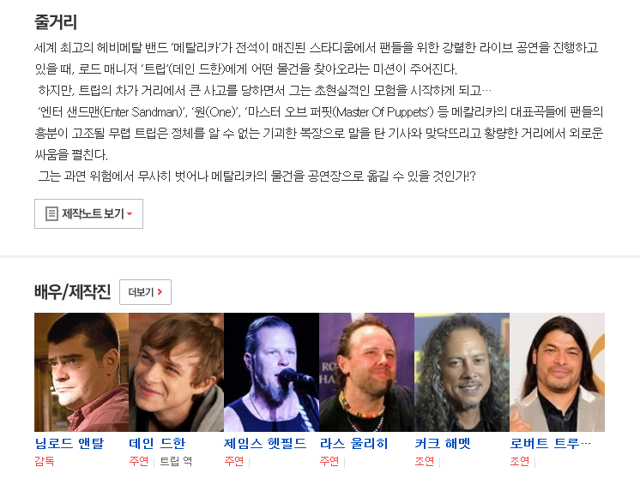Viewport: 640px width, 485px height.
Task: Follow the 제임스 헷필드 name link
Action: click(265, 443)
